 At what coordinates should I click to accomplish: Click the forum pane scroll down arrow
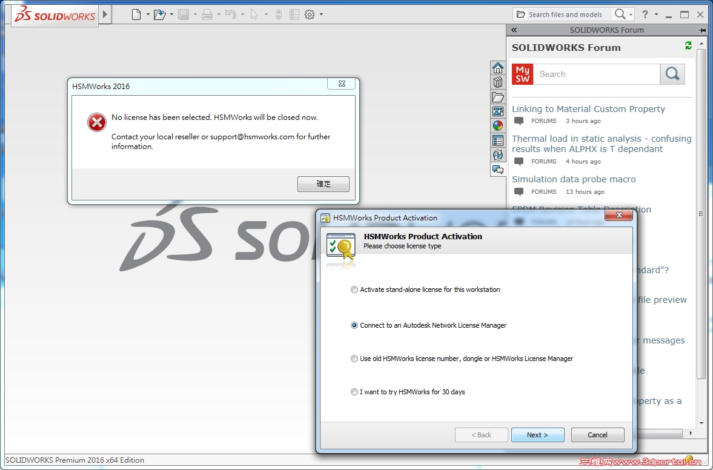[701, 423]
